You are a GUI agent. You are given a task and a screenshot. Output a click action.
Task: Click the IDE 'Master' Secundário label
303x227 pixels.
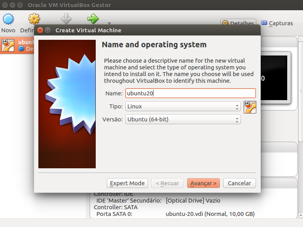129,201
